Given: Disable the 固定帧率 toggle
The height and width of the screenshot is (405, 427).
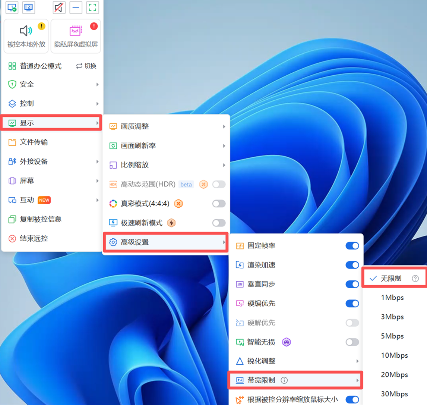Looking at the screenshot, I should [352, 245].
